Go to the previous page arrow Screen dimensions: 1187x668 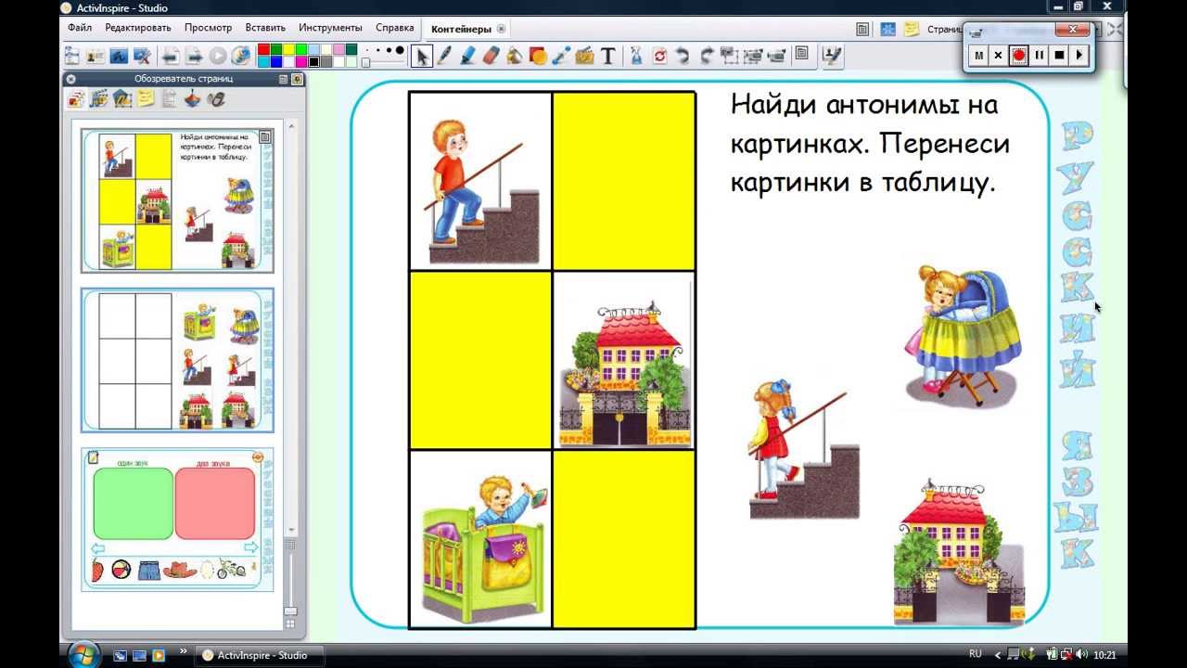tap(171, 56)
